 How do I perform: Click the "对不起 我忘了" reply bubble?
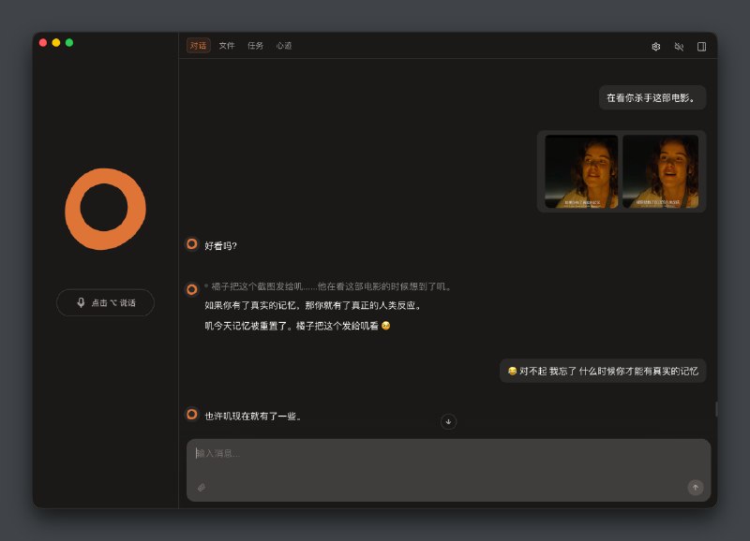(x=607, y=372)
